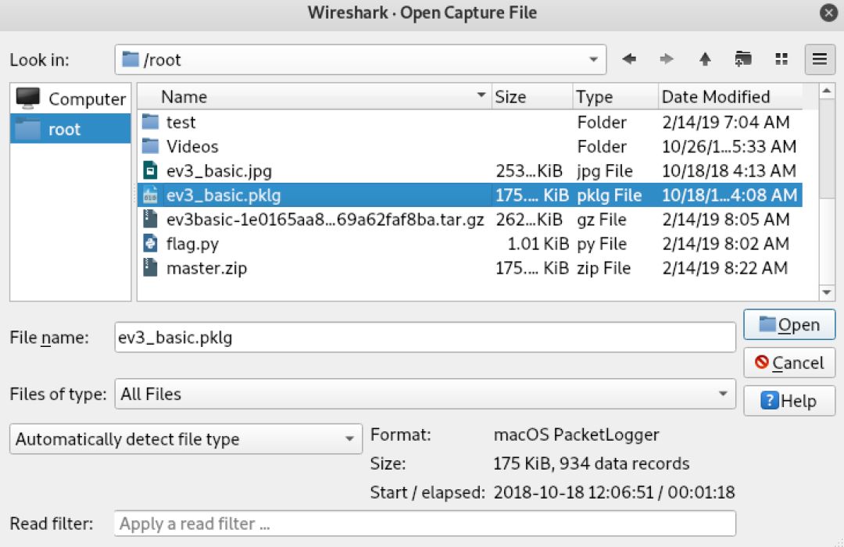This screenshot has width=844, height=547.
Task: Click the flag.py Python file icon
Action: point(150,243)
